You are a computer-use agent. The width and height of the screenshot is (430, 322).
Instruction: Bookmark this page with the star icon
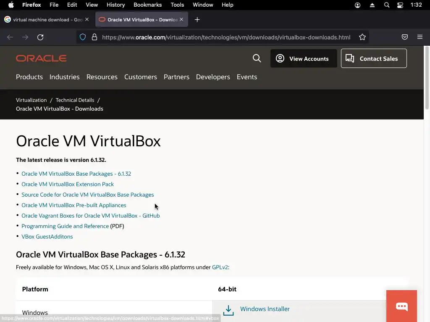click(x=362, y=37)
